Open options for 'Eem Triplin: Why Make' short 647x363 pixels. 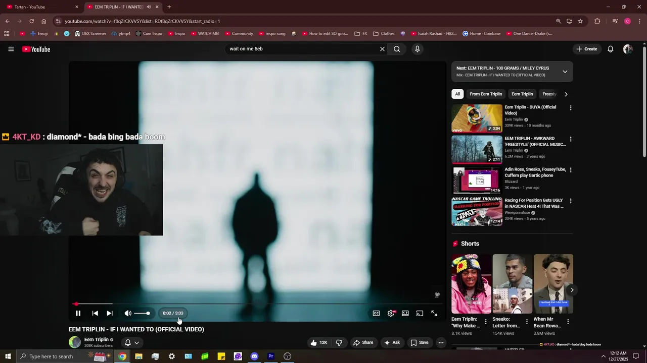(x=486, y=322)
